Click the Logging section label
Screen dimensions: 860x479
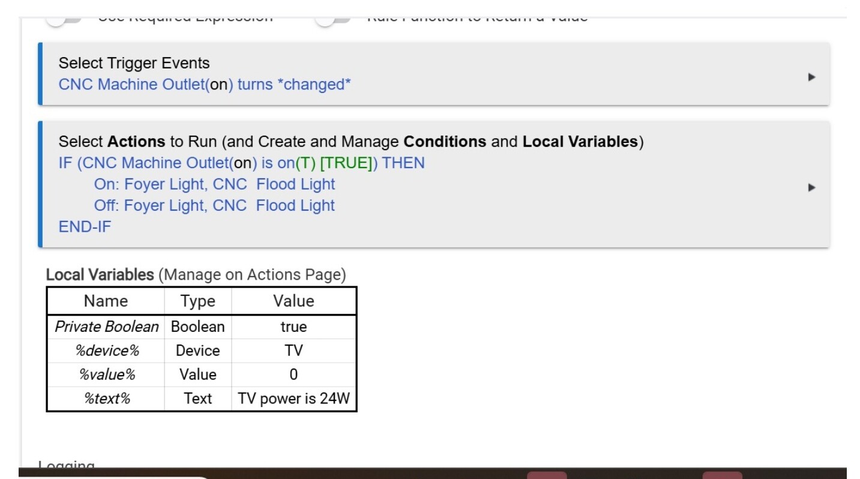tap(66, 466)
